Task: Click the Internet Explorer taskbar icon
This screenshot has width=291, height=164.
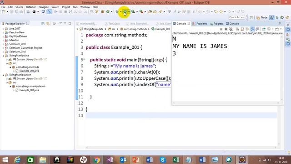Action: click(17, 160)
